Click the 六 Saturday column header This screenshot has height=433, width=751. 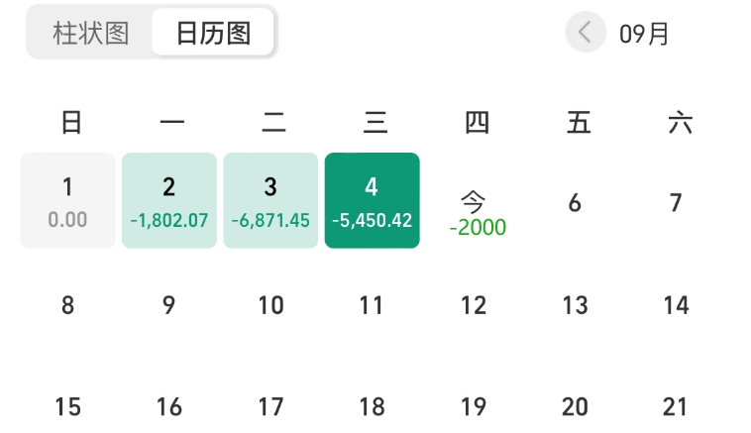pos(680,122)
